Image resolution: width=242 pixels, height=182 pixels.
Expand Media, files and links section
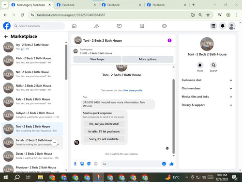coord(207,97)
